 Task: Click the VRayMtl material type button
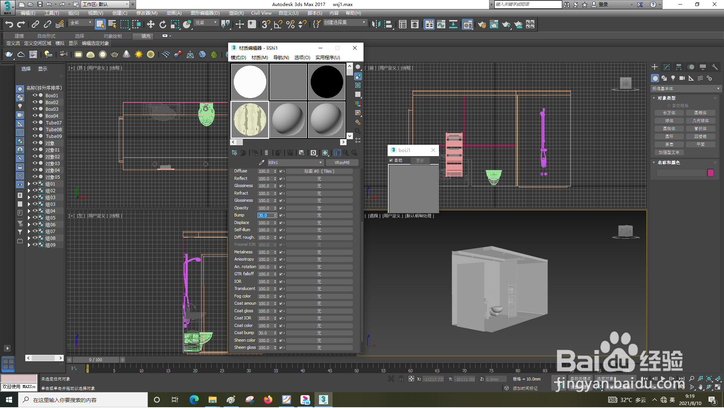(x=342, y=163)
